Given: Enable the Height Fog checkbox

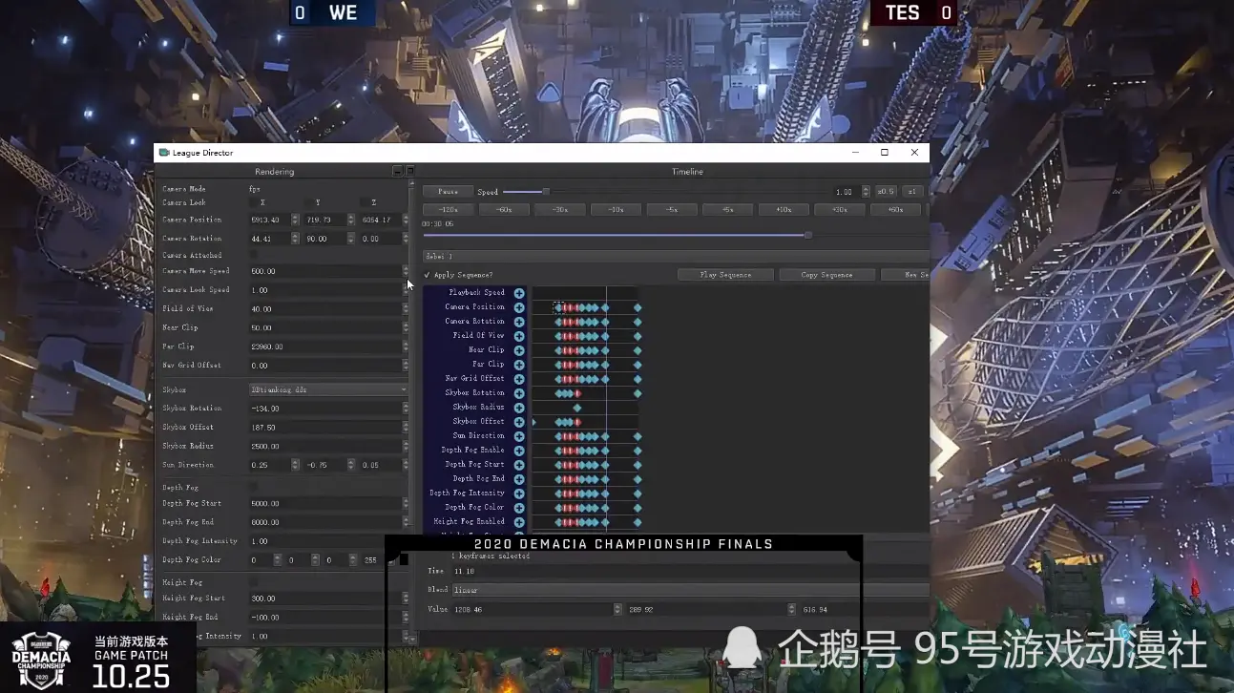Looking at the screenshot, I should 254,581.
